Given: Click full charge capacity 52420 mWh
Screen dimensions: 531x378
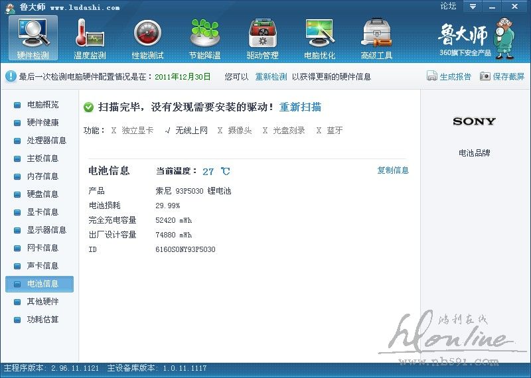Looking at the screenshot, I should point(173,220).
